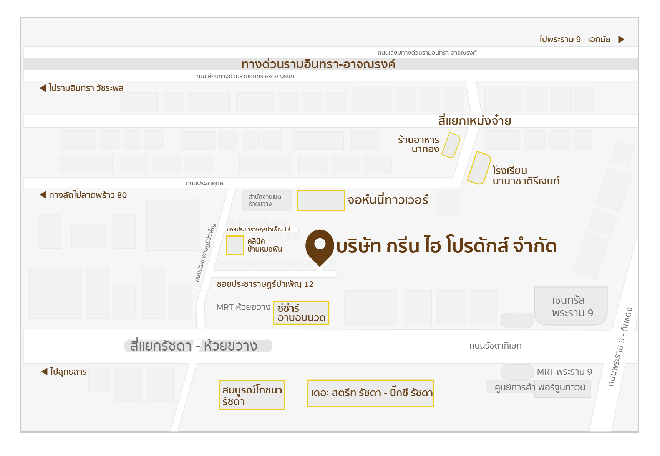This screenshot has width=660, height=456.
Task: Click the ซอยประชาราษฎร์บำเพ็ญ 12 label
Action: point(265,284)
